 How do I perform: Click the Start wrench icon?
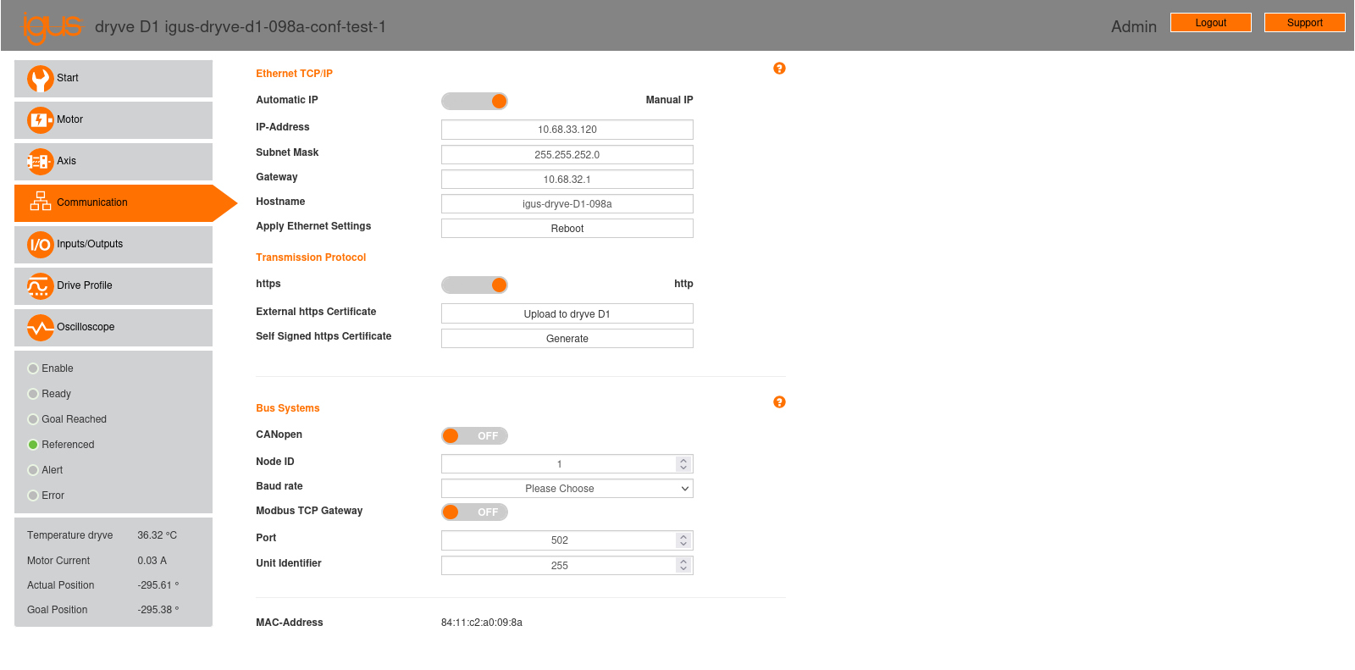(x=40, y=79)
